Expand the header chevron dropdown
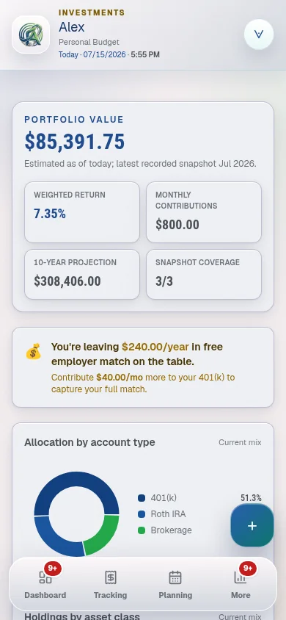The image size is (286, 620). coord(259,35)
